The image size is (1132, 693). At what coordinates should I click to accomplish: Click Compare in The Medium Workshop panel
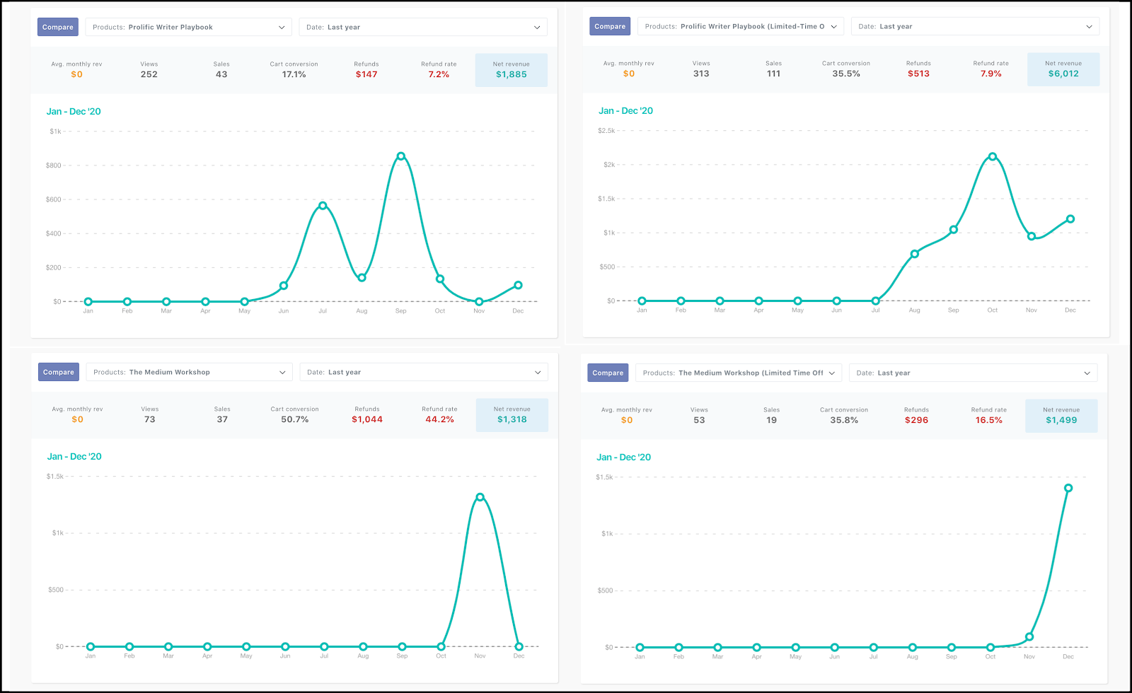[x=58, y=372]
